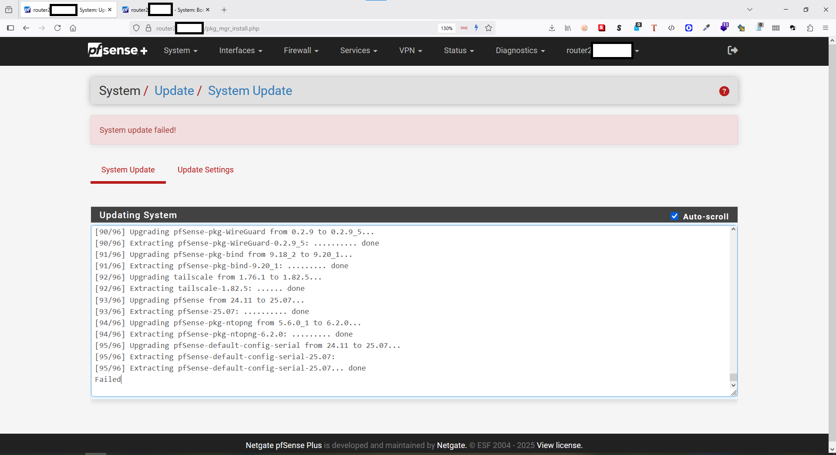Open the Firefox View button
The width and height of the screenshot is (836, 455).
click(9, 10)
